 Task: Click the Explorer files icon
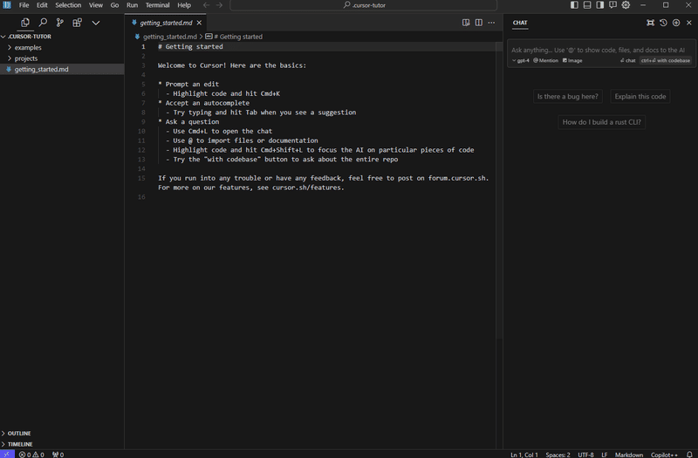25,23
